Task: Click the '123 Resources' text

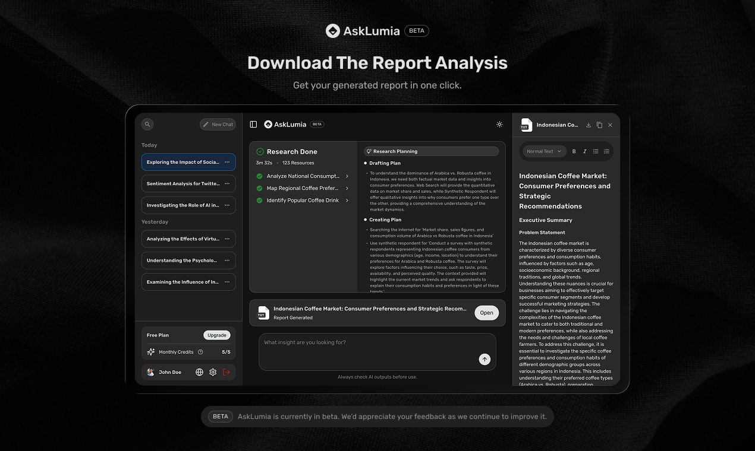Action: coord(298,163)
